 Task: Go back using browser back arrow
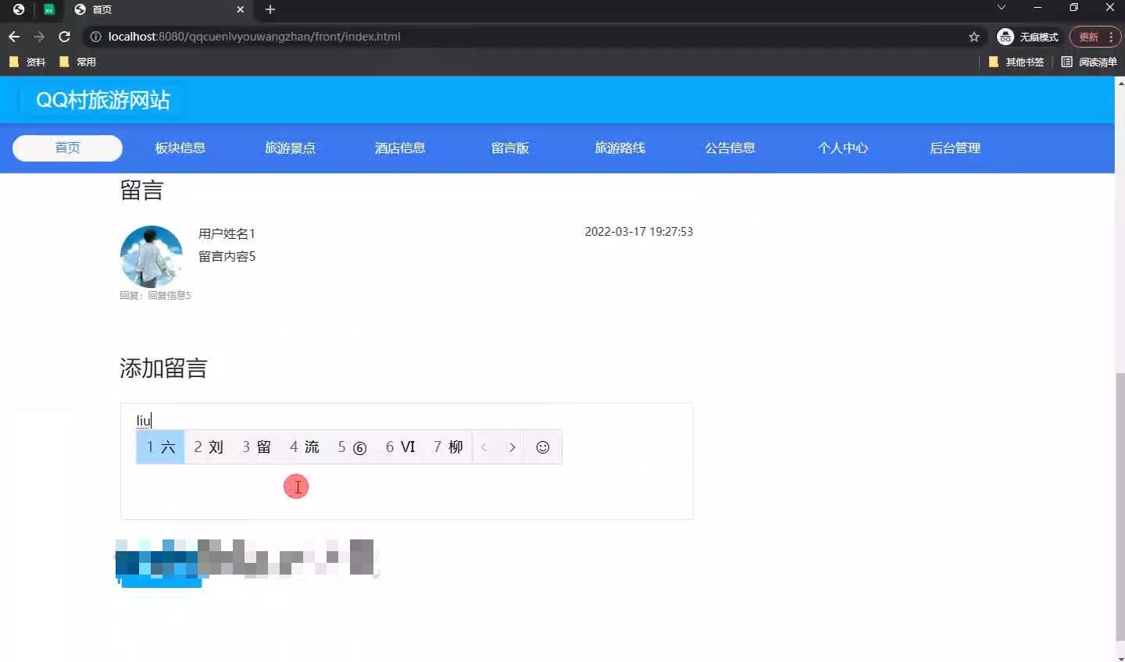click(14, 37)
